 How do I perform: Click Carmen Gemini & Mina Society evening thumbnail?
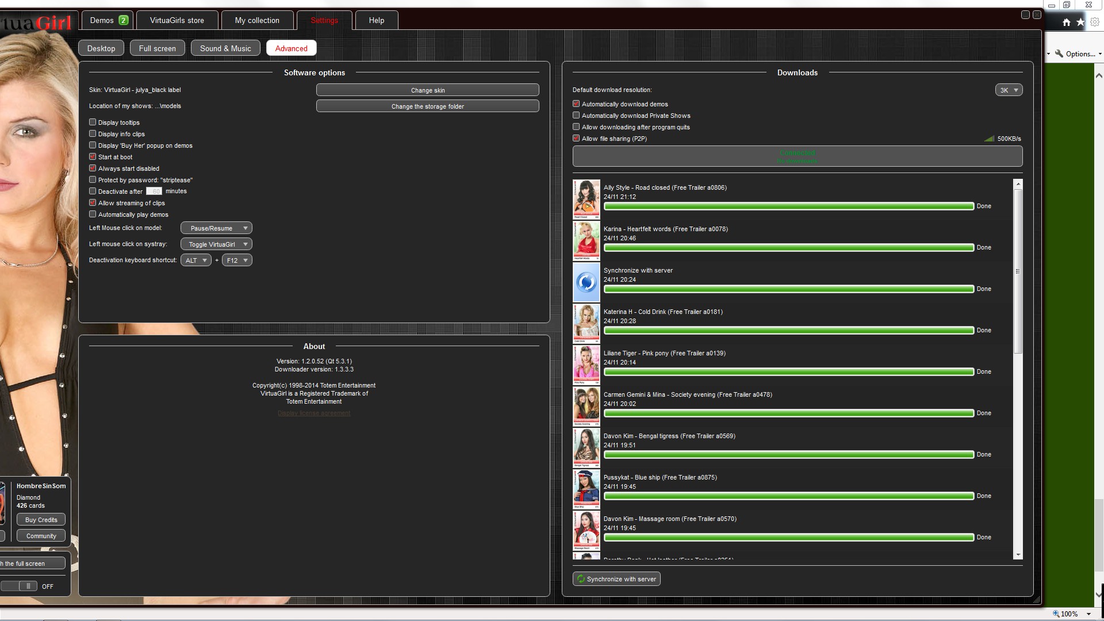586,406
